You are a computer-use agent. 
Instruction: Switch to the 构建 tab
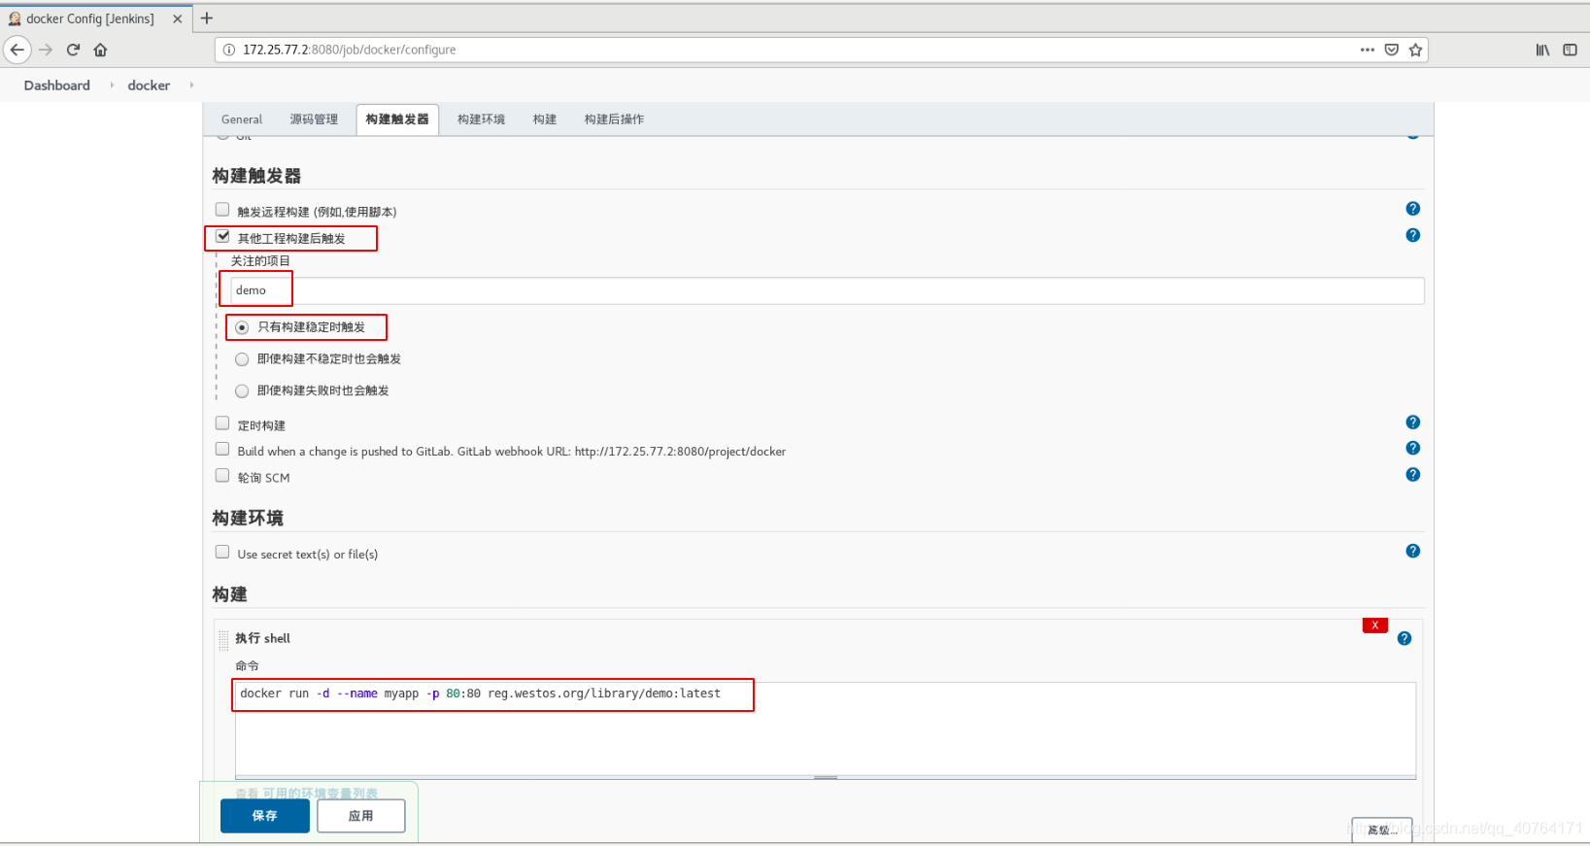(x=545, y=119)
